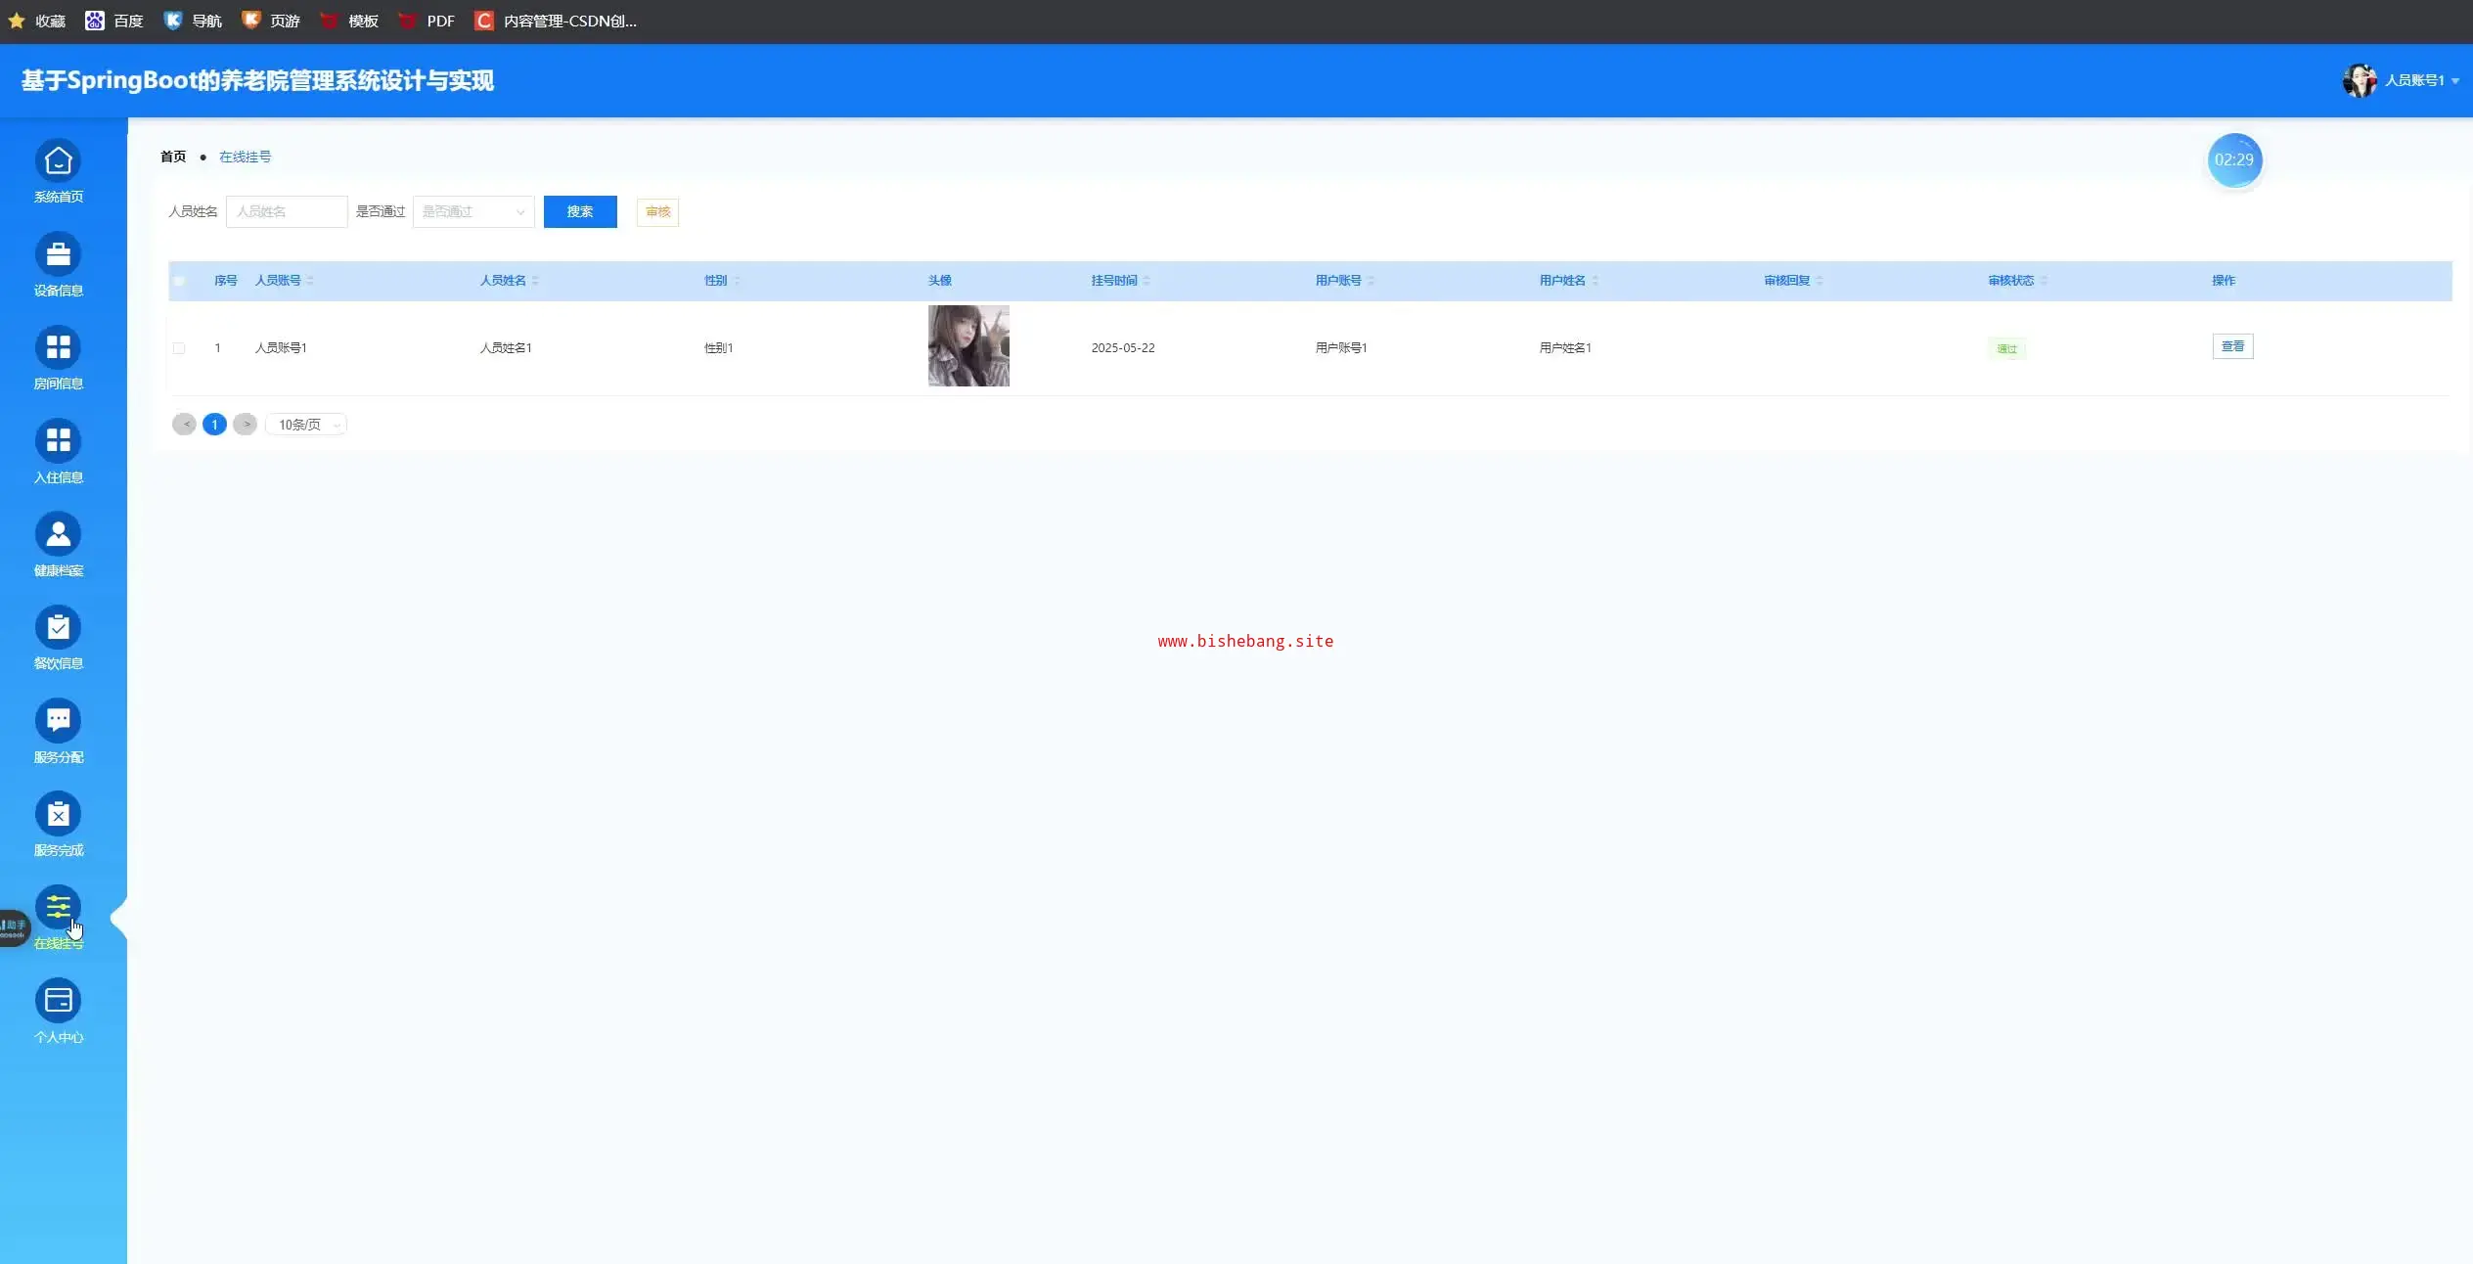The height and width of the screenshot is (1264, 2473).
Task: Click 首页 breadcrumb link
Action: coord(173,157)
